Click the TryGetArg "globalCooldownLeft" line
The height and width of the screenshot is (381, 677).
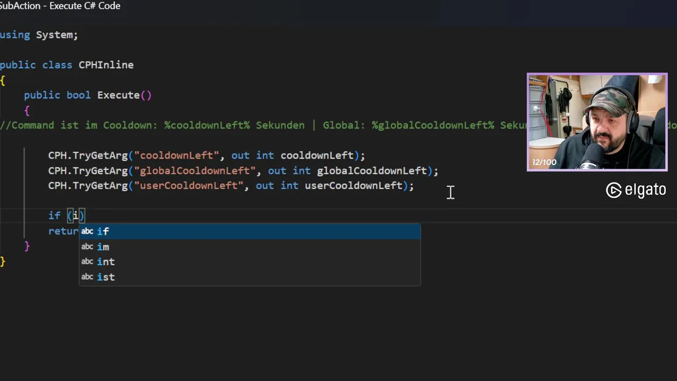click(243, 171)
